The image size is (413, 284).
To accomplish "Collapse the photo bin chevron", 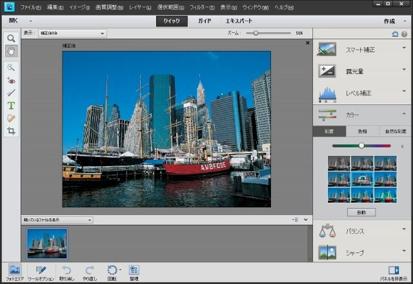I will (306, 220).
